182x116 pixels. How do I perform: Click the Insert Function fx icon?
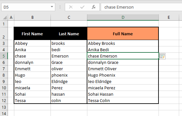[94, 7]
